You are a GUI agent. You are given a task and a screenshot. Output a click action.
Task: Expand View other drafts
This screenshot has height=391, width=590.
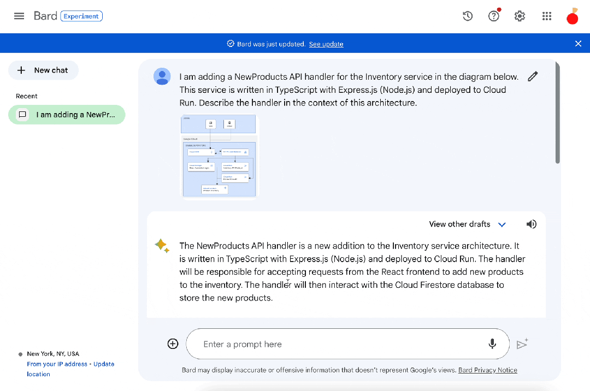[x=467, y=224]
